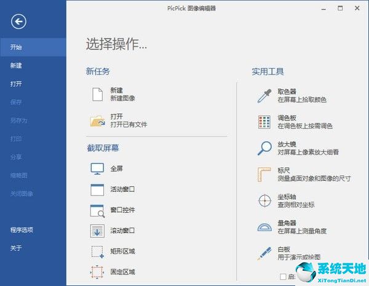369x286 pixels.
Task: Click the 全屏 capture label
Action: (x=116, y=169)
